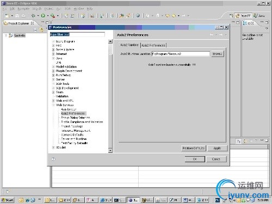Select Profile Compliance and Validation item
The height and width of the screenshot is (204, 272).
(82, 122)
